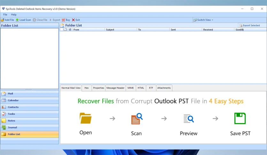Click the Calendar icon in sidebar

[4, 100]
